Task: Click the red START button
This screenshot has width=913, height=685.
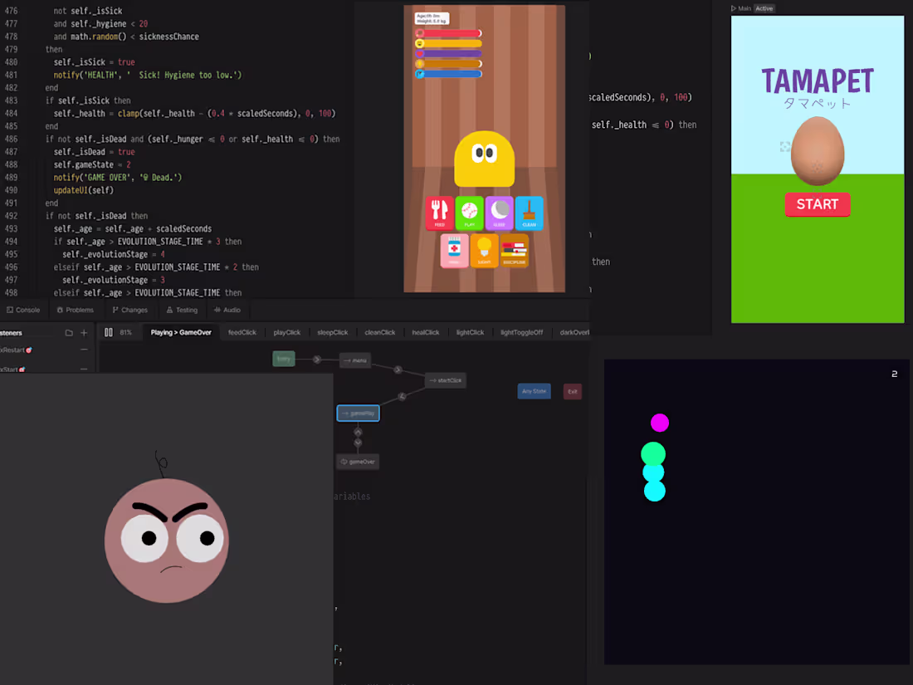Action: [818, 204]
